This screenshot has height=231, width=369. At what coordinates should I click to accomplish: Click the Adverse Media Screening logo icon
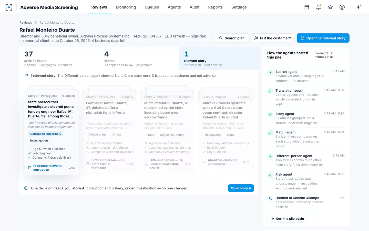click(x=9, y=7)
